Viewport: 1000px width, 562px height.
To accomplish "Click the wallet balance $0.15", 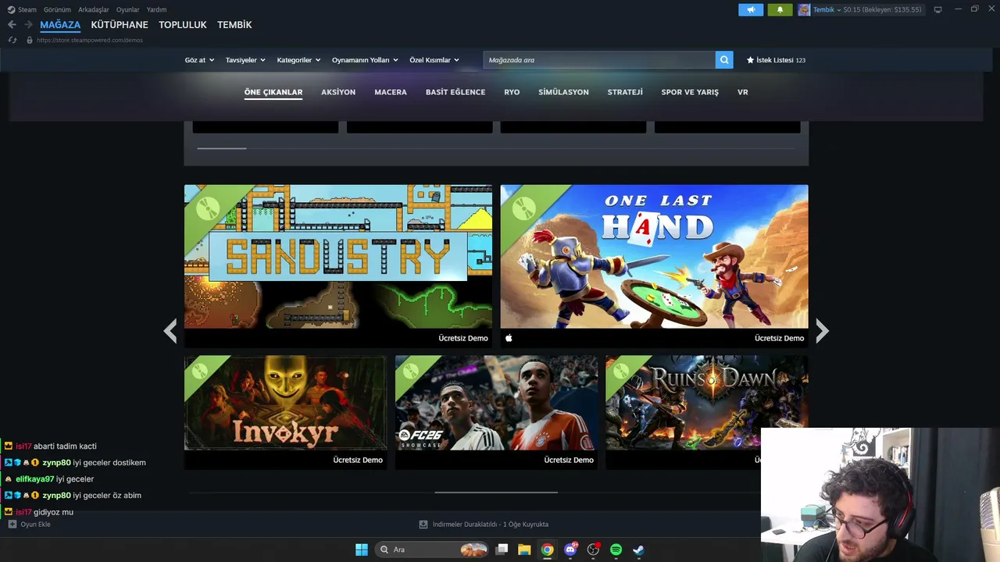I will coord(882,9).
